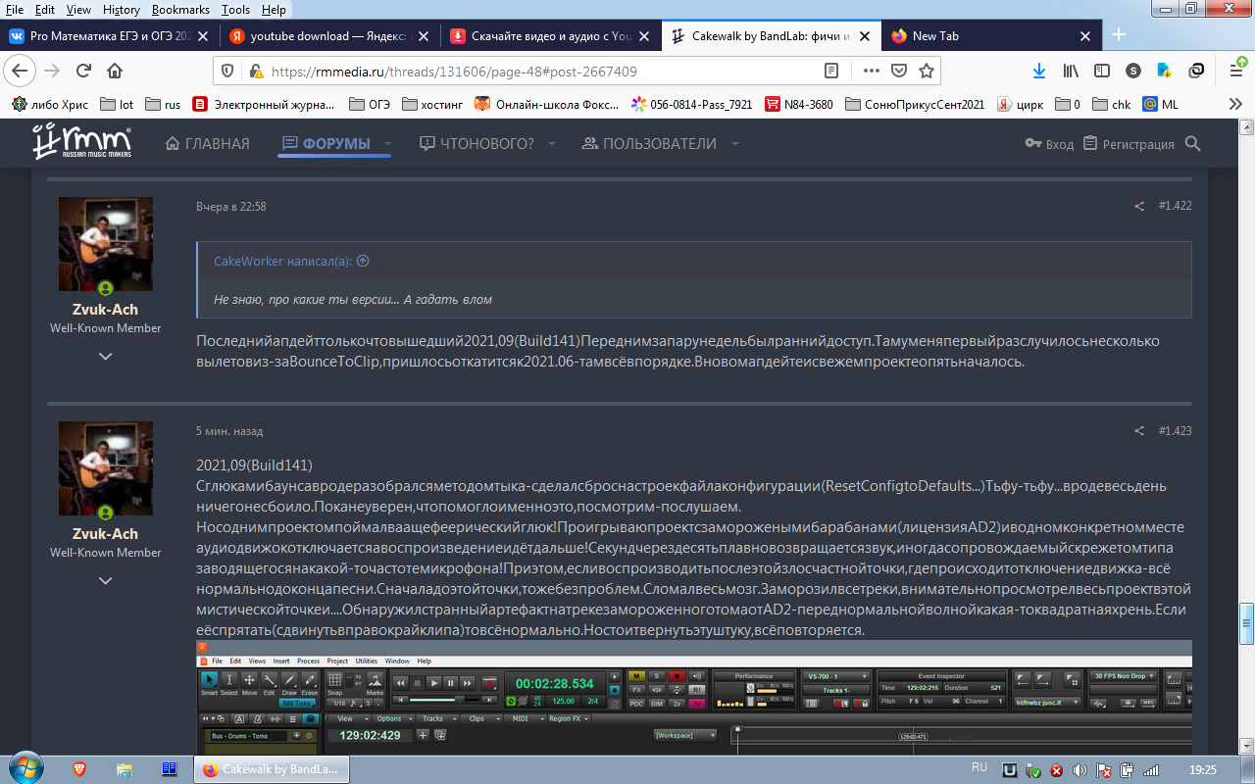
Task: Click the RMM Russian Music Makers logo
Action: pyautogui.click(x=80, y=142)
